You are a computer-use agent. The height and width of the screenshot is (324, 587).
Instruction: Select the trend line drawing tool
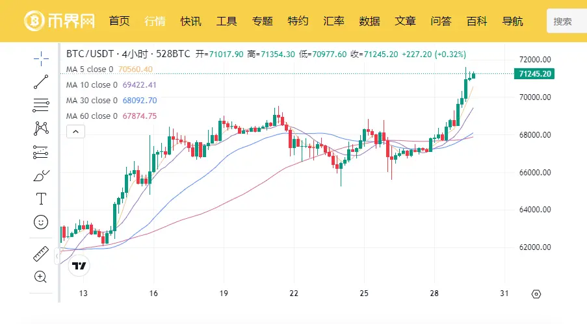pos(41,82)
